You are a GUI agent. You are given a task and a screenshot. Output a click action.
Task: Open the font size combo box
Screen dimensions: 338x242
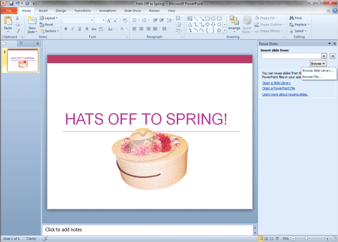pos(100,20)
